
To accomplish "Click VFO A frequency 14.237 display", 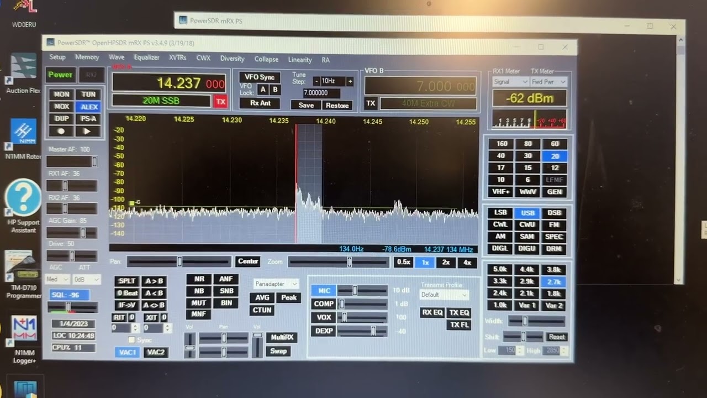I will [x=169, y=83].
